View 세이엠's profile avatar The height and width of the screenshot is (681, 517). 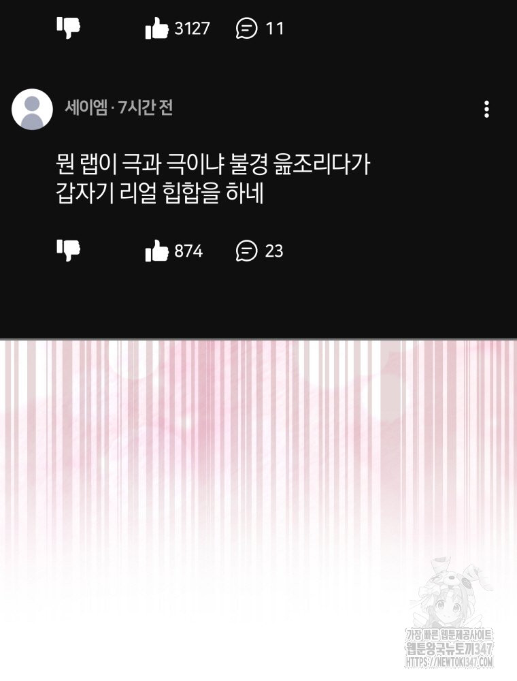32,110
